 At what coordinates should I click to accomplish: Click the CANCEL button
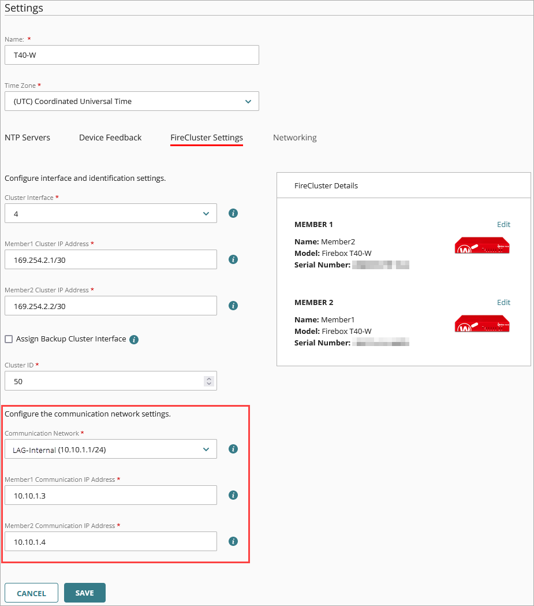pos(31,593)
